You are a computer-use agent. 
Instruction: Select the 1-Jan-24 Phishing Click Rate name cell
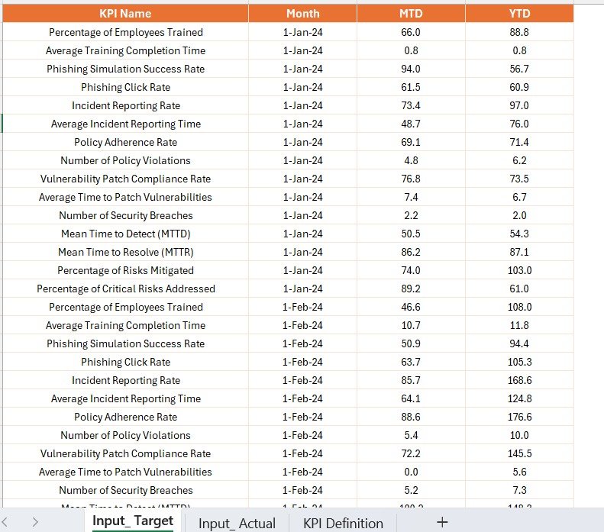coord(125,87)
